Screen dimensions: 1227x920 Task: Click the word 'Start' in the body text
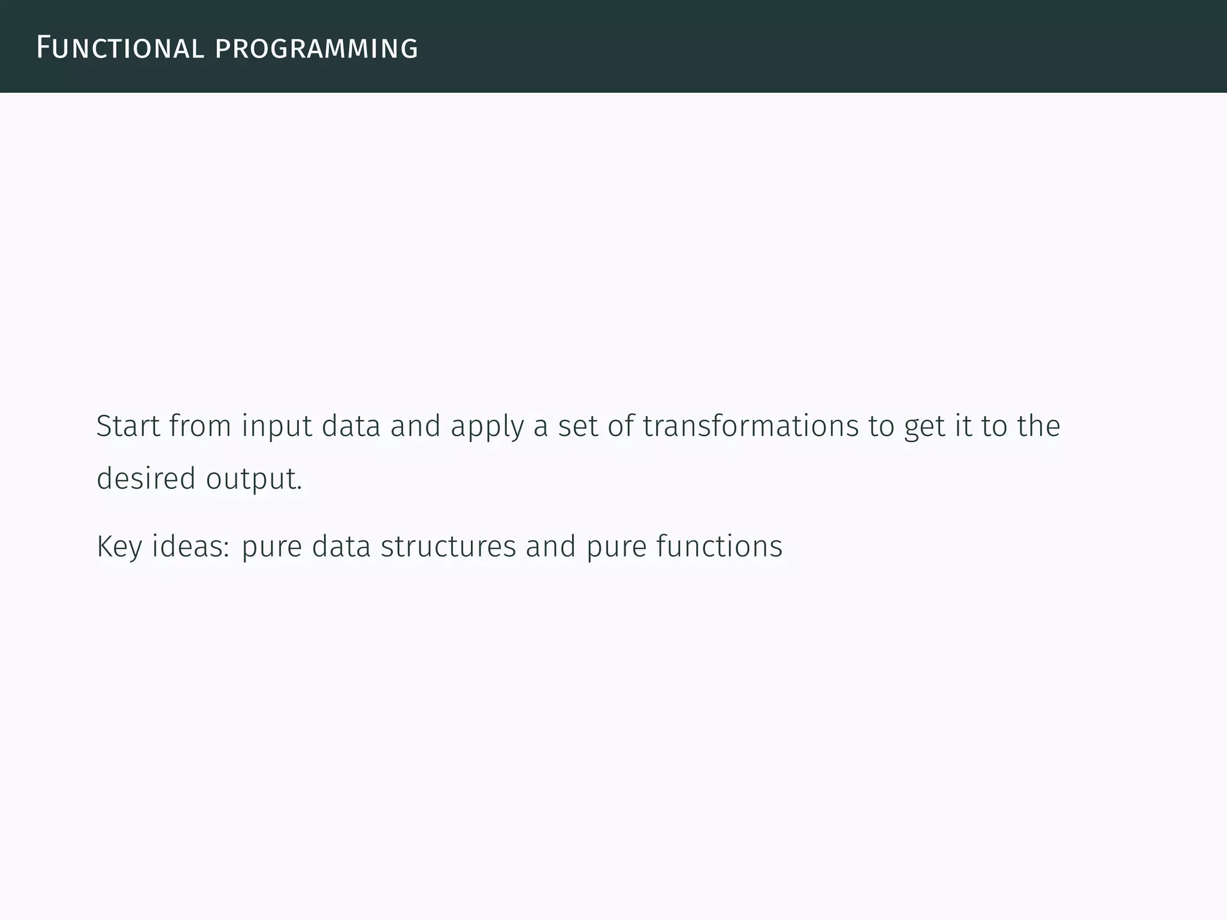pyautogui.click(x=128, y=426)
